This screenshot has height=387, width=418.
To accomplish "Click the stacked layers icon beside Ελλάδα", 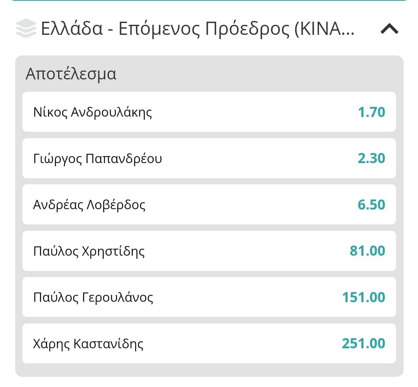I will tap(26, 28).
